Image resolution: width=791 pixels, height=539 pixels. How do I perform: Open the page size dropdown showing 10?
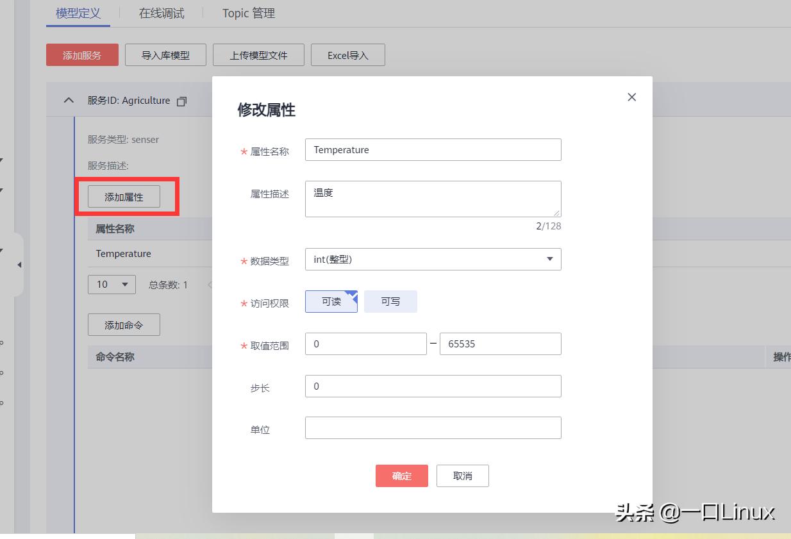(112, 284)
